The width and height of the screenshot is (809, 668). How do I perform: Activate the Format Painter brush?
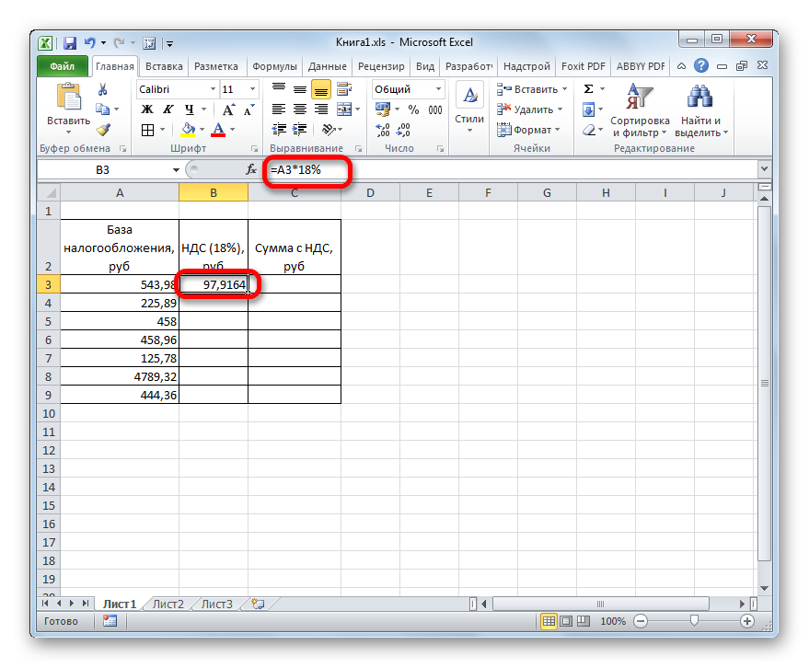click(x=103, y=130)
